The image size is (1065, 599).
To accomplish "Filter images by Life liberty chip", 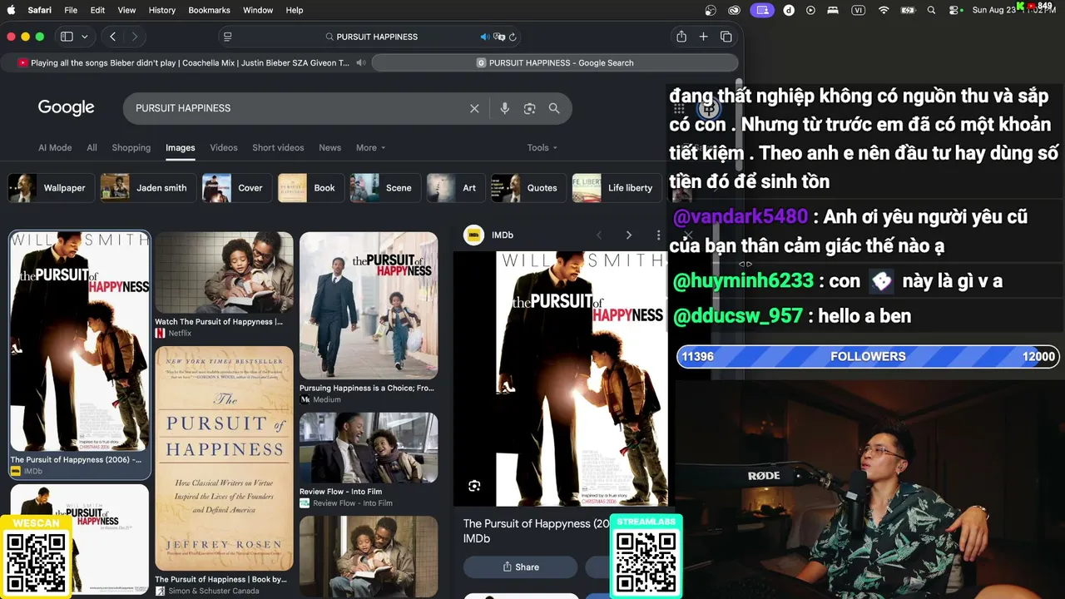I will [x=617, y=188].
